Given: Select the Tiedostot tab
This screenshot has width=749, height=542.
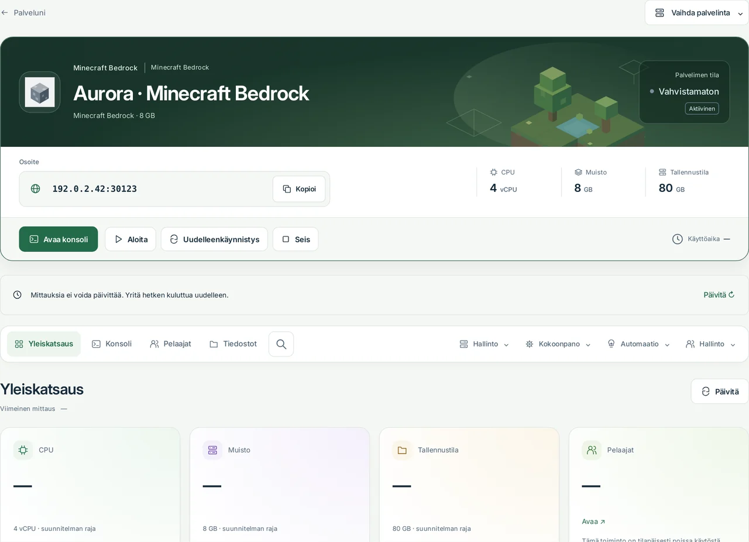Looking at the screenshot, I should (x=233, y=344).
